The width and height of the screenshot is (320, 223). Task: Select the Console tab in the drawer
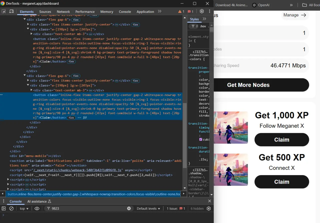(16, 202)
